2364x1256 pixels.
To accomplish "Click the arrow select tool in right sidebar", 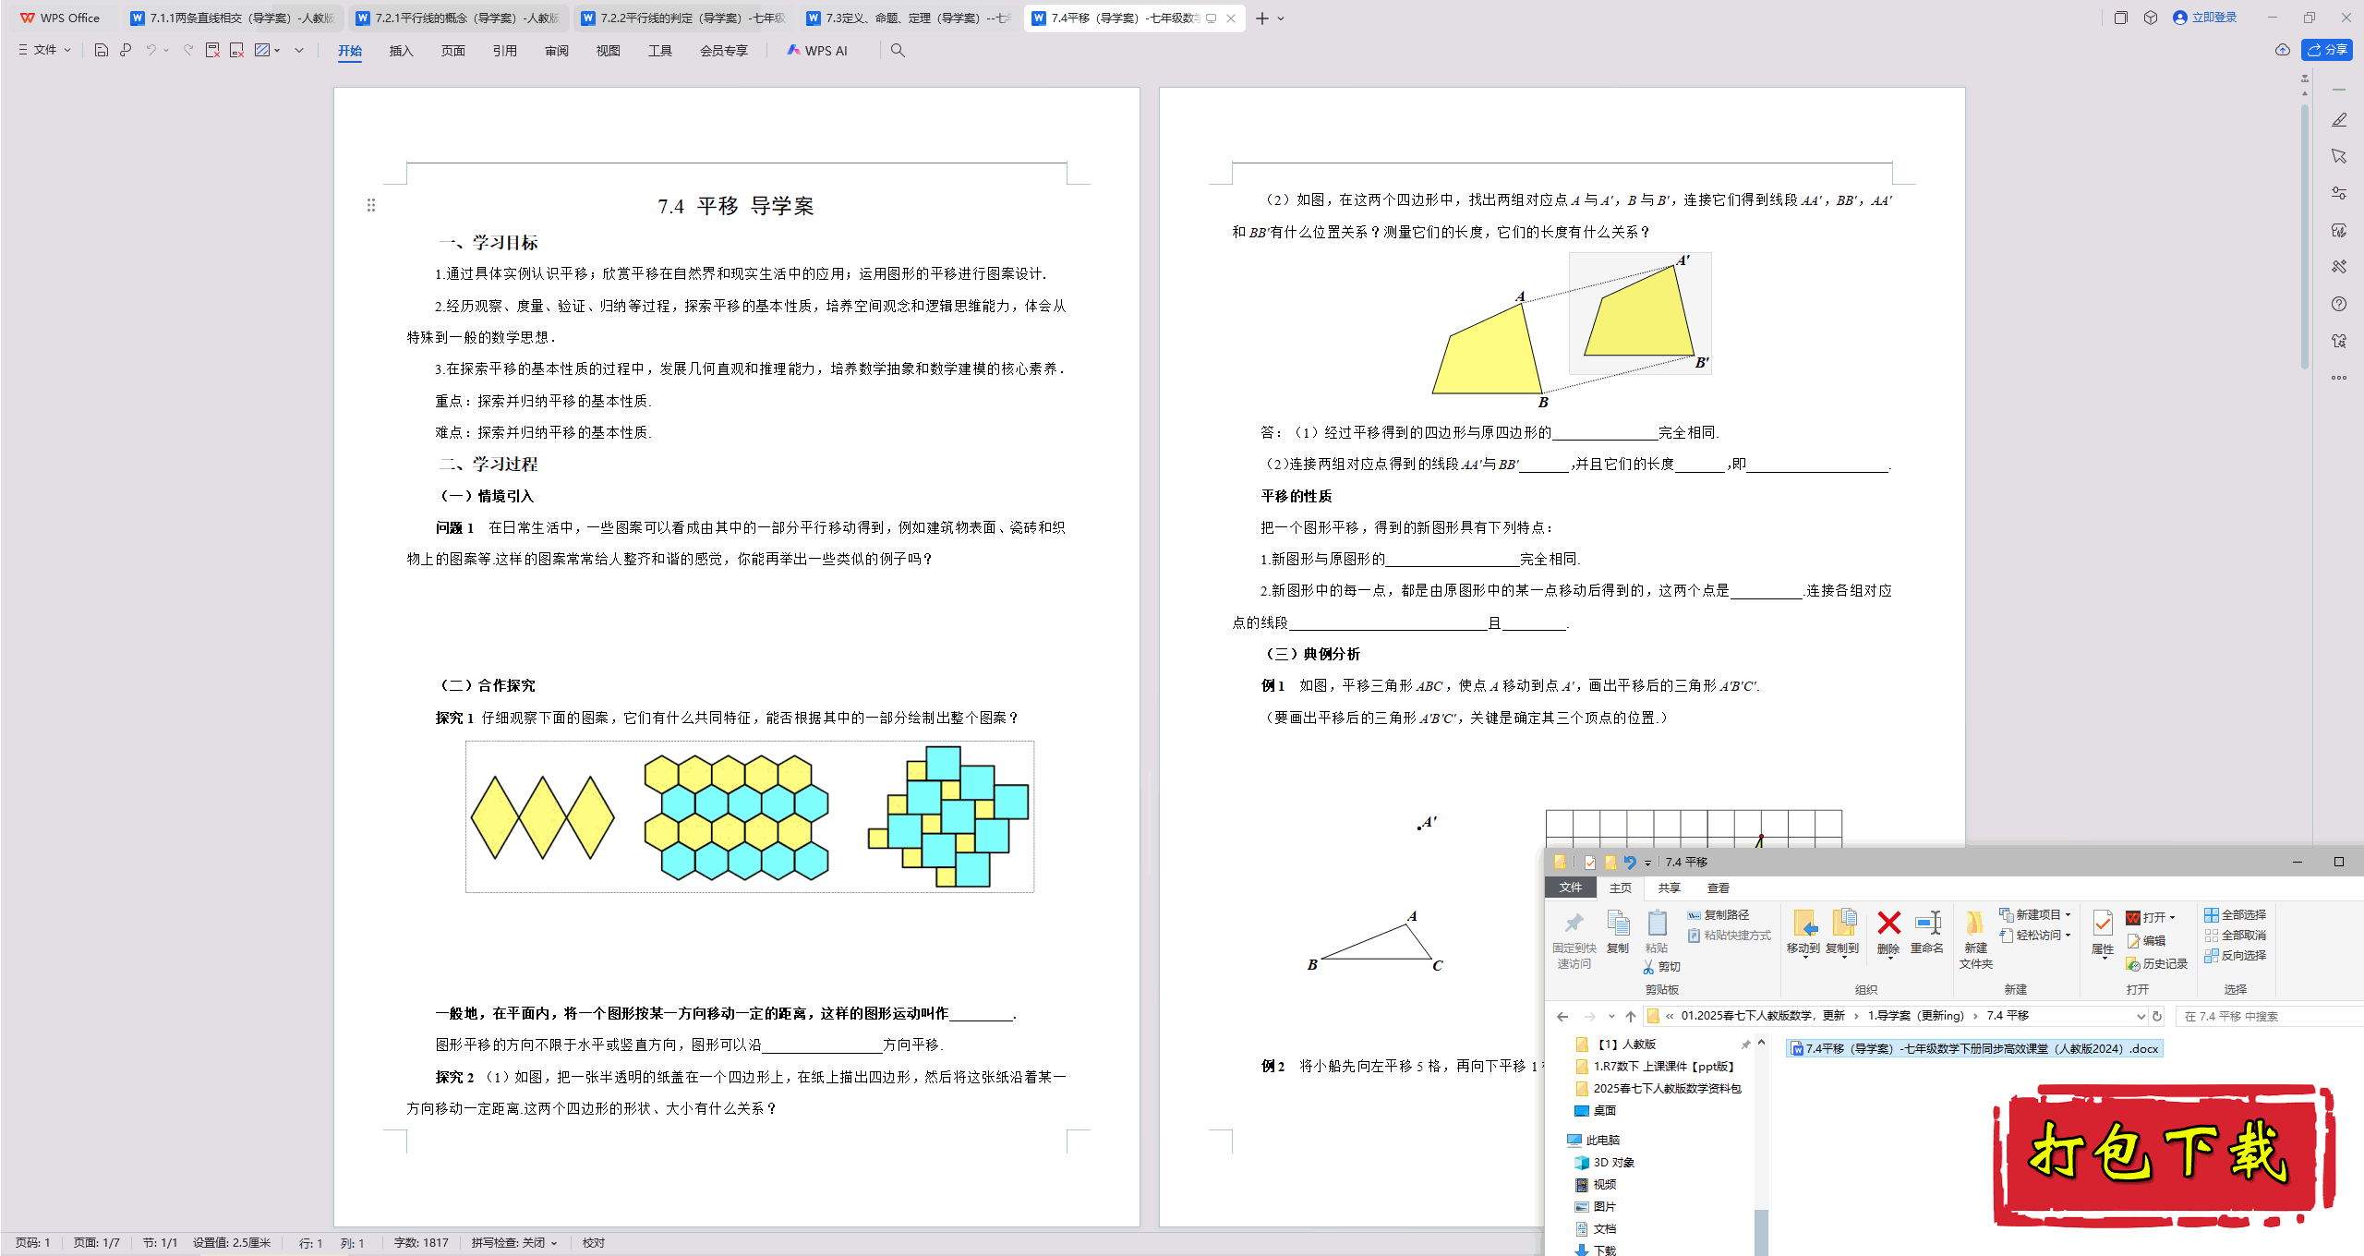I will (x=2339, y=156).
